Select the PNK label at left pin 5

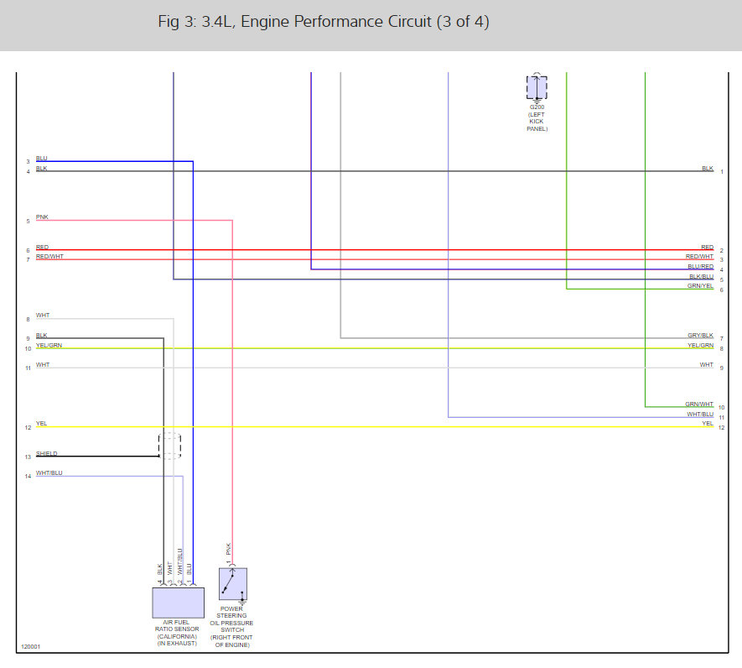pos(42,217)
